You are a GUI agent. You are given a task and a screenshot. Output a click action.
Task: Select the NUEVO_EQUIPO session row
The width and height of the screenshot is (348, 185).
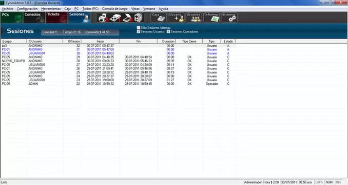pos(118,61)
